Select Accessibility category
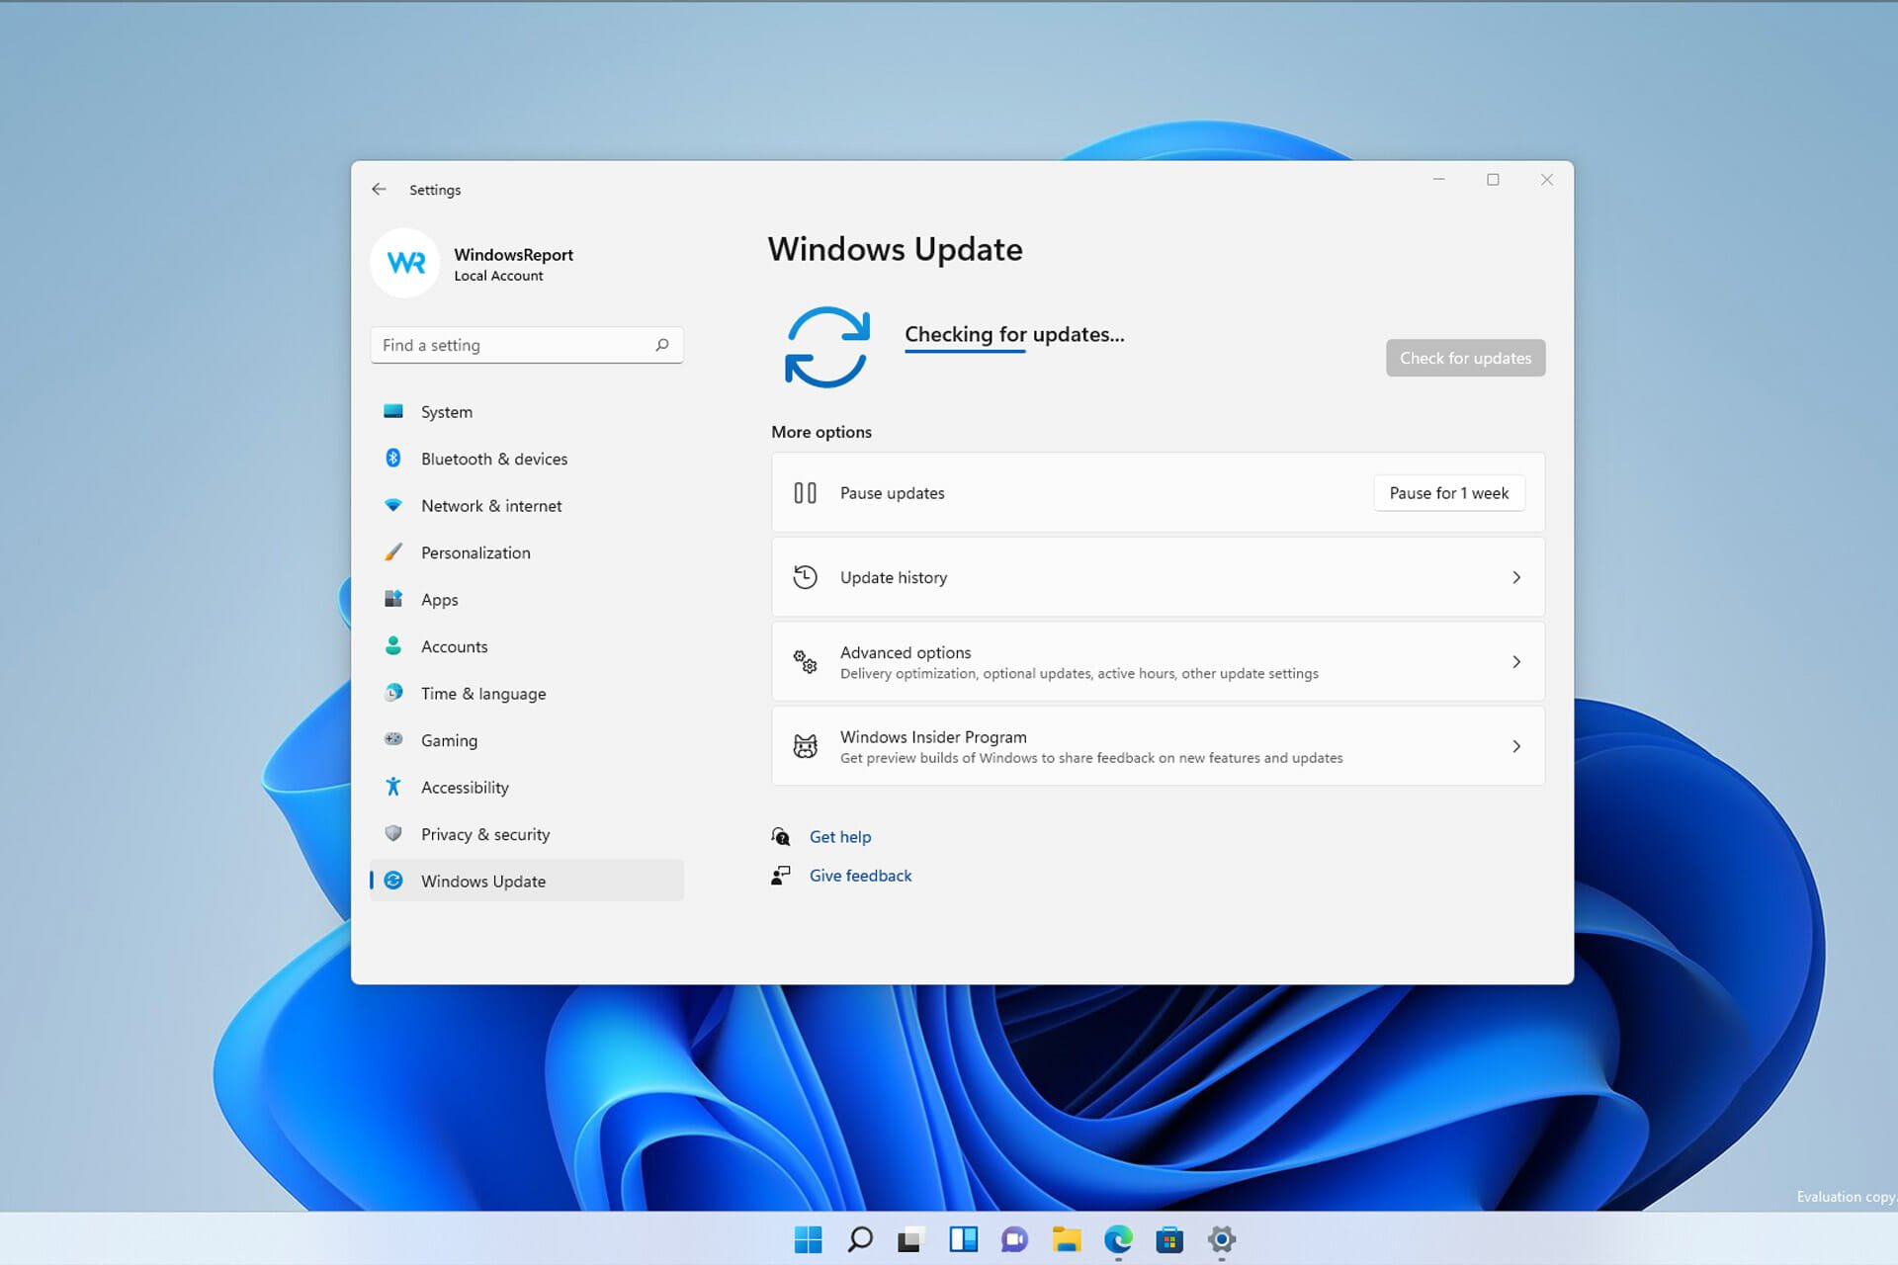This screenshot has width=1898, height=1265. 527,787
